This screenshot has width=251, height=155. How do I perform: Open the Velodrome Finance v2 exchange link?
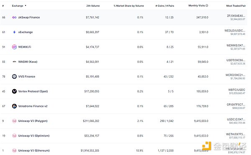coord(33,106)
